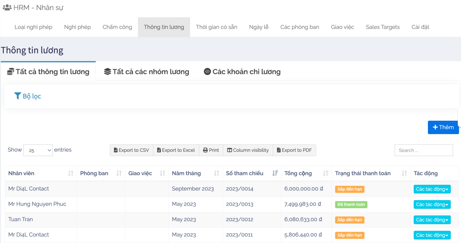Toggle sort on Số tham chiếu column
The height and width of the screenshot is (243, 461).
(275, 173)
